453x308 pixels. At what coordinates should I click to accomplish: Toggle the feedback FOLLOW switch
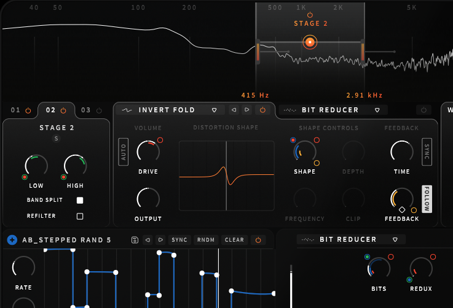pyautogui.click(x=427, y=199)
